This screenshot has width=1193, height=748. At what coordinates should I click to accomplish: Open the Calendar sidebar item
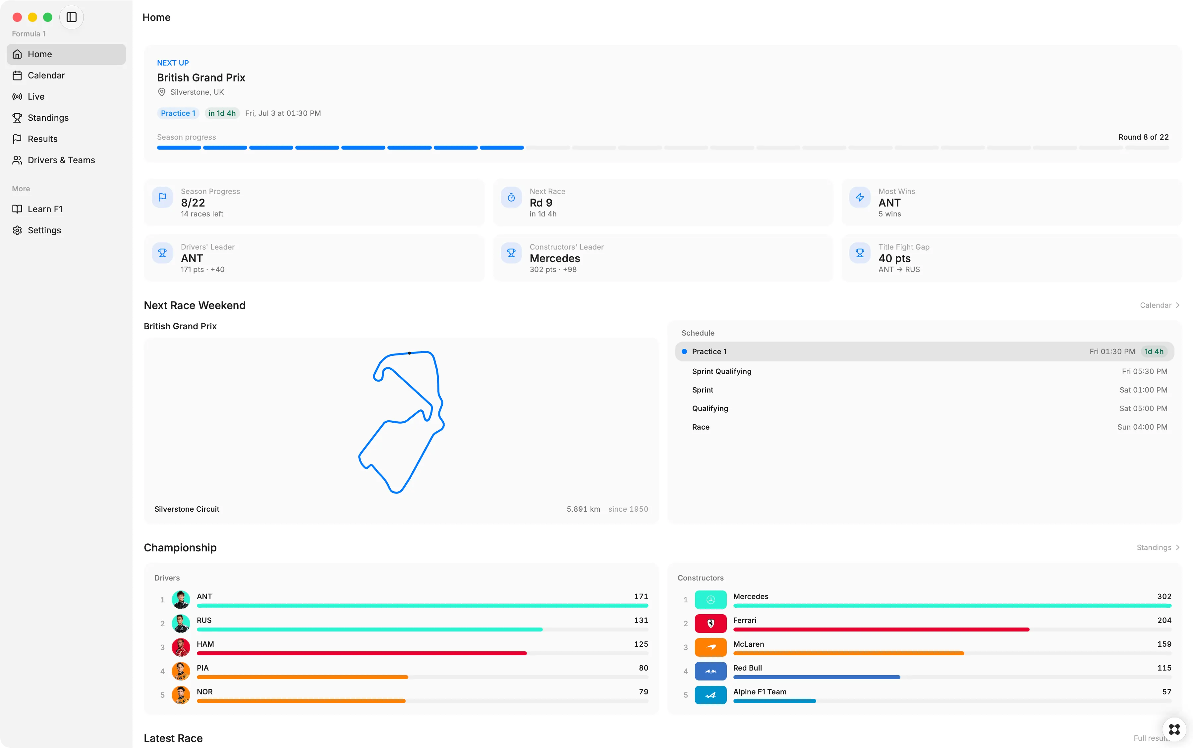tap(66, 75)
